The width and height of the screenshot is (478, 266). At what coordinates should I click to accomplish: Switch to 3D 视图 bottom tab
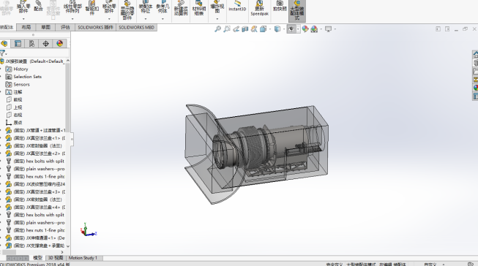point(56,258)
